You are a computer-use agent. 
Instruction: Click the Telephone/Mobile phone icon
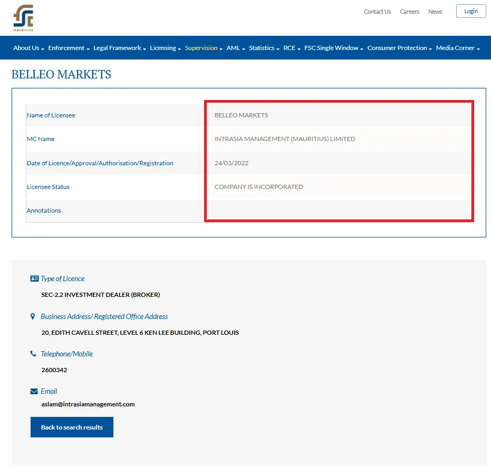tap(34, 354)
